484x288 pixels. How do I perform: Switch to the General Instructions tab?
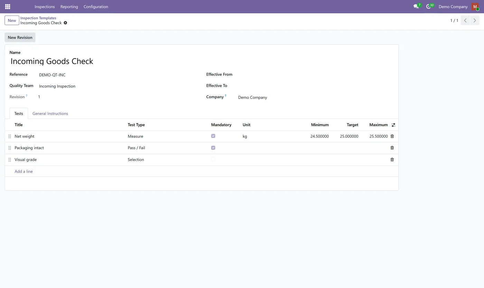point(50,113)
